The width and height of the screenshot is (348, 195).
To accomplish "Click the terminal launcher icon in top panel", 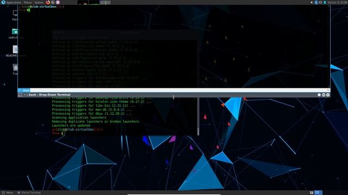I will tap(53, 2).
